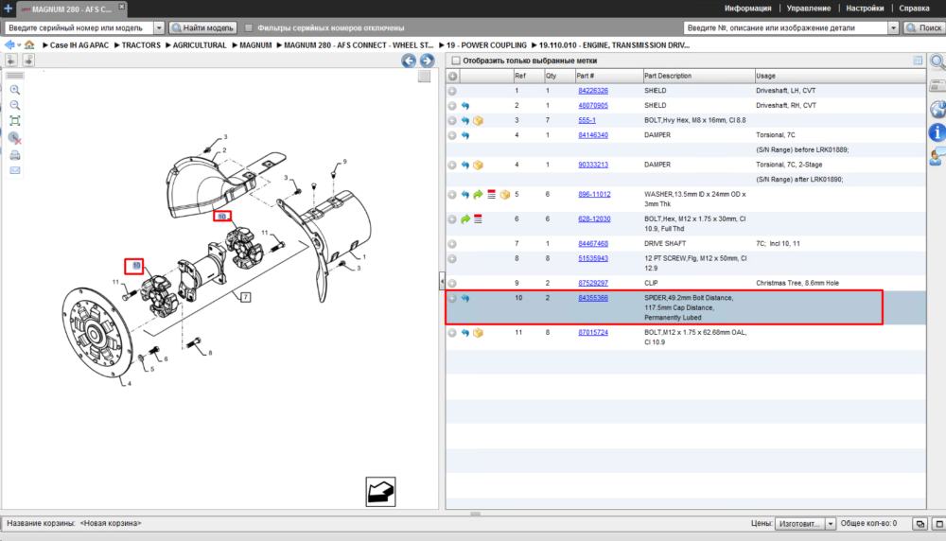The width and height of the screenshot is (946, 541).
Task: Select the add circle for part 84146340
Action: (452, 135)
